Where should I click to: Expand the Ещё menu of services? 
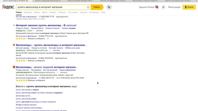(x=103, y=12)
